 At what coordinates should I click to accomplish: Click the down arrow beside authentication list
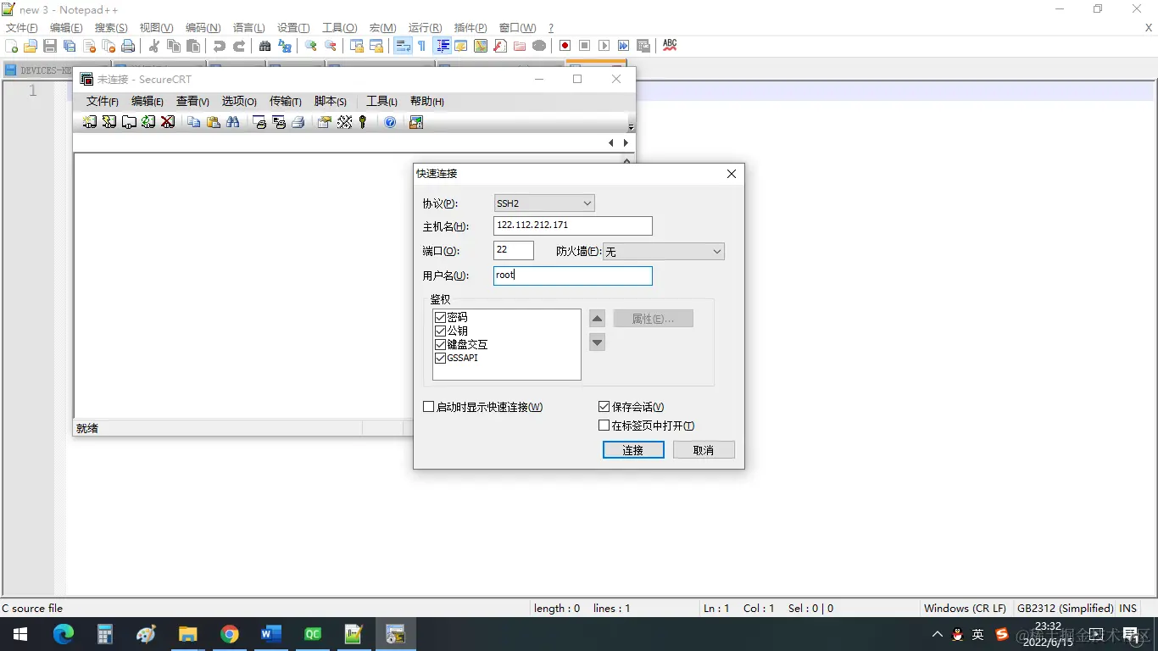pyautogui.click(x=598, y=342)
